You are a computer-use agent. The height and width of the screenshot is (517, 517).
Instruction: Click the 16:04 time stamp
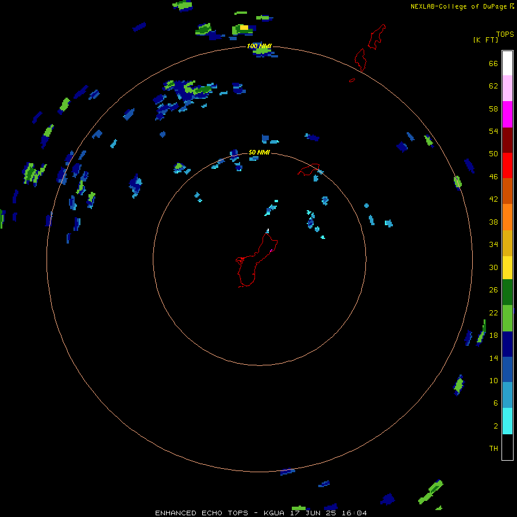pos(354,513)
